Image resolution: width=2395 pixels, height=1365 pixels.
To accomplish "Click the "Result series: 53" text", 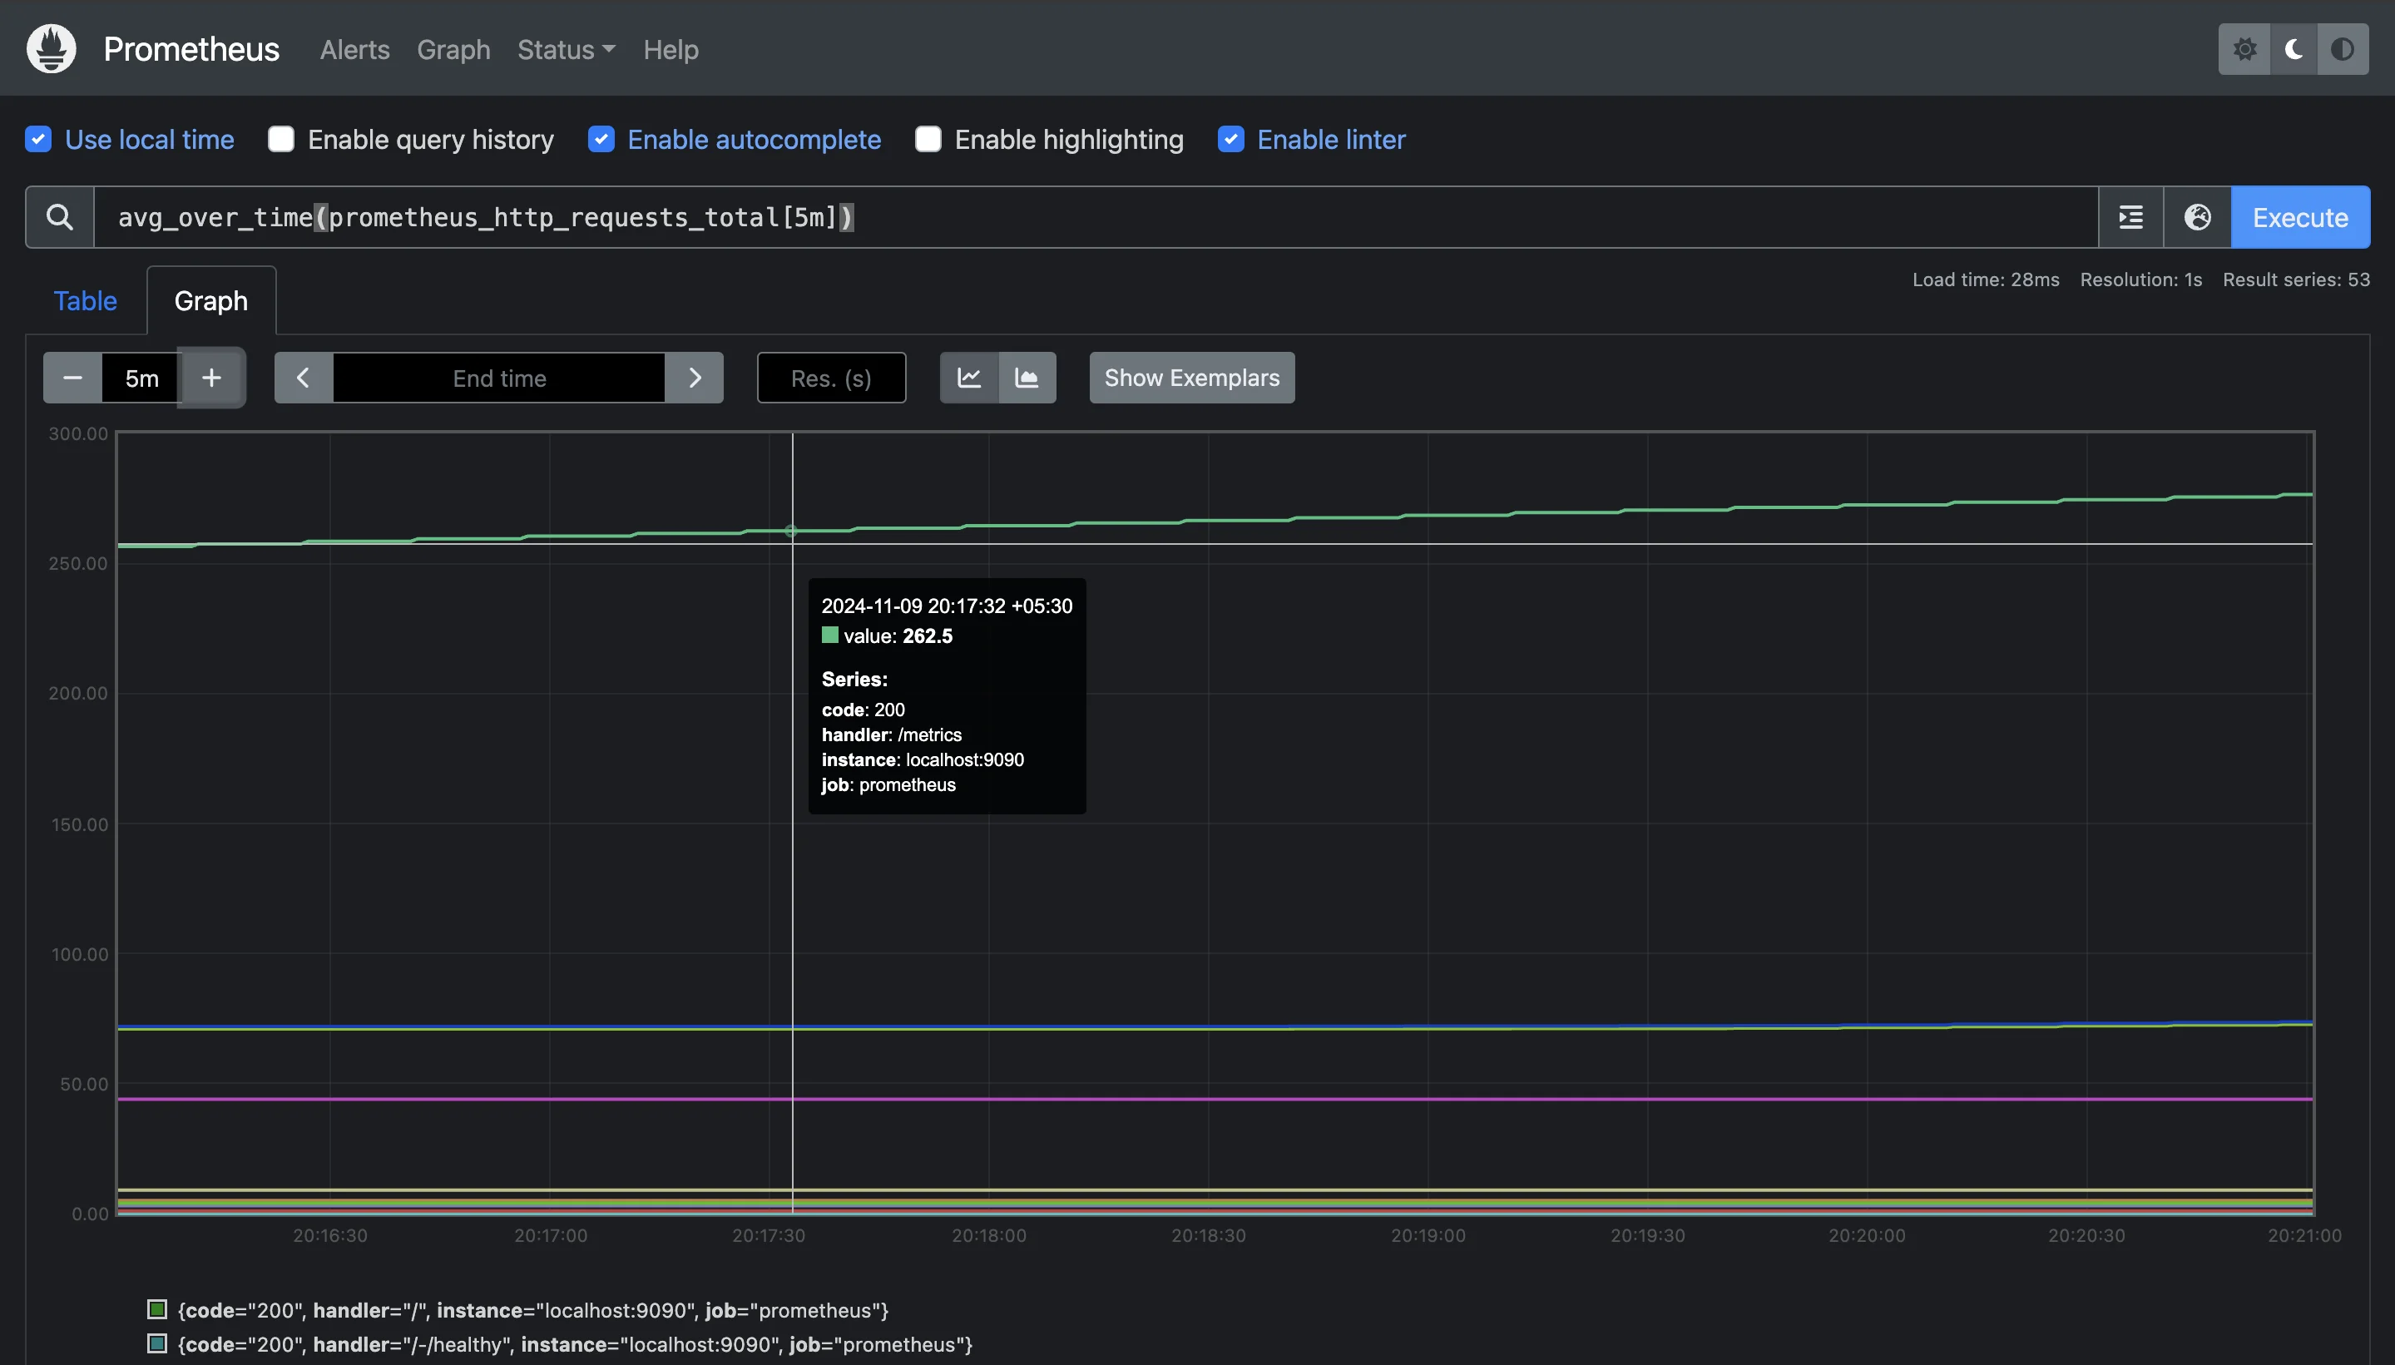I will click(2296, 279).
